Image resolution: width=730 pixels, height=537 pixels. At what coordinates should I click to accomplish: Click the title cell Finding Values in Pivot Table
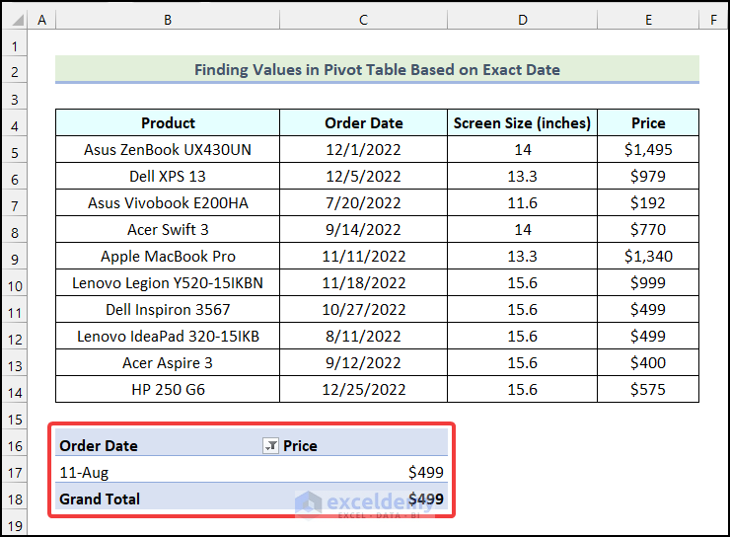click(377, 70)
